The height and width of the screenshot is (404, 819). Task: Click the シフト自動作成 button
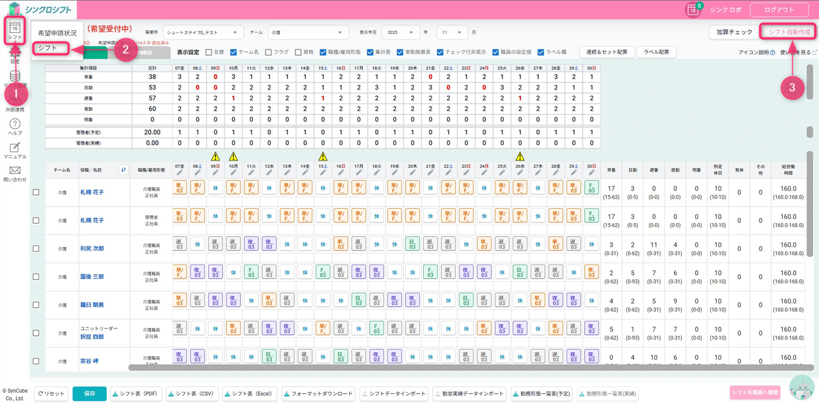coord(788,32)
